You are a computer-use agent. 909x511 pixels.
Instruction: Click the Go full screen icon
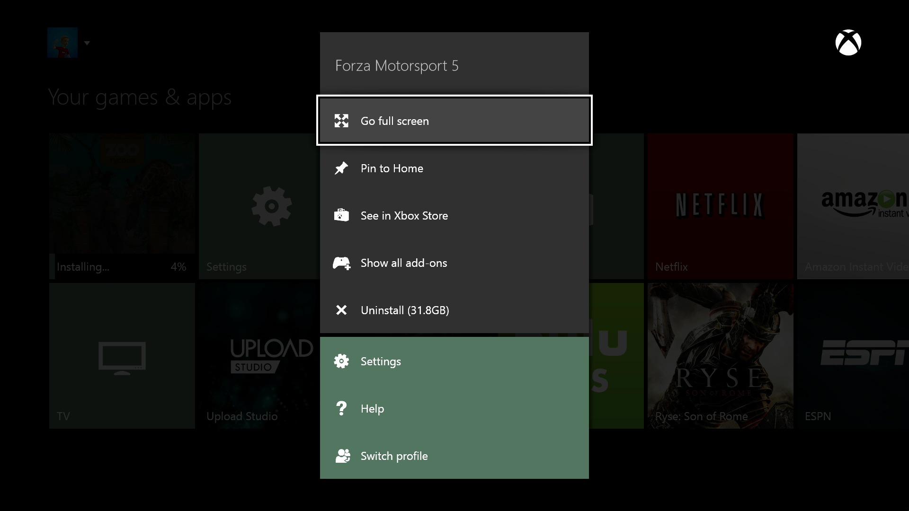click(341, 121)
